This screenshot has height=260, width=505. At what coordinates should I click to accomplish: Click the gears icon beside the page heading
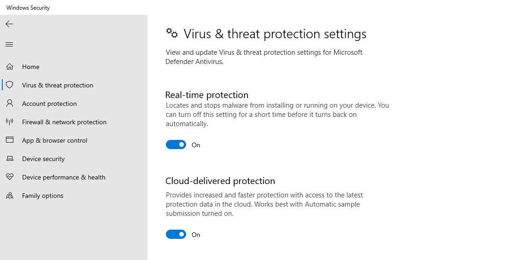[172, 33]
